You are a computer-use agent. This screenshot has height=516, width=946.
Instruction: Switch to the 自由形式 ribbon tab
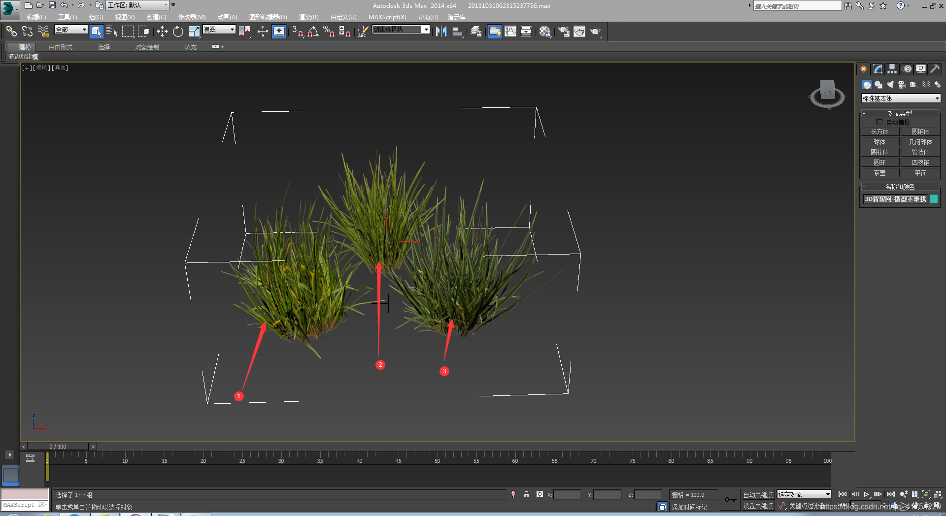point(61,47)
